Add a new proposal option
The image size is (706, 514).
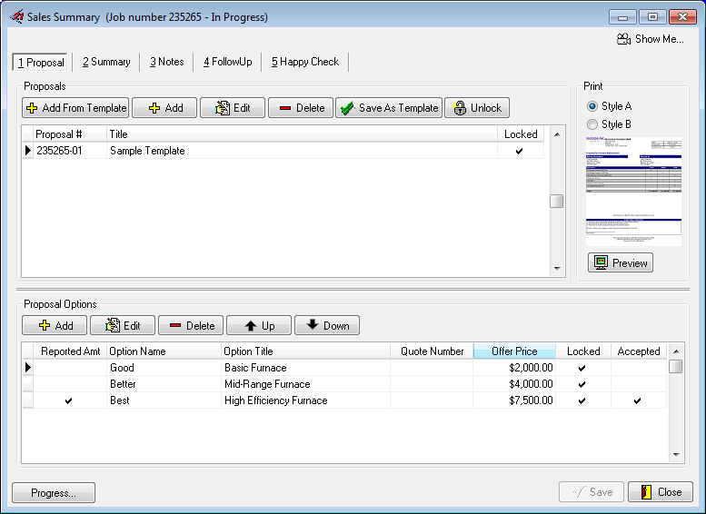point(55,325)
